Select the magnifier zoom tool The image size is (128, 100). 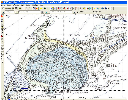(23, 8)
